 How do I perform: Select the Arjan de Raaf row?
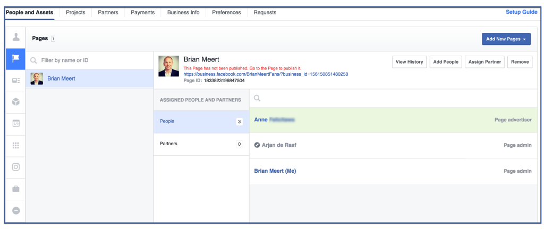click(x=393, y=145)
